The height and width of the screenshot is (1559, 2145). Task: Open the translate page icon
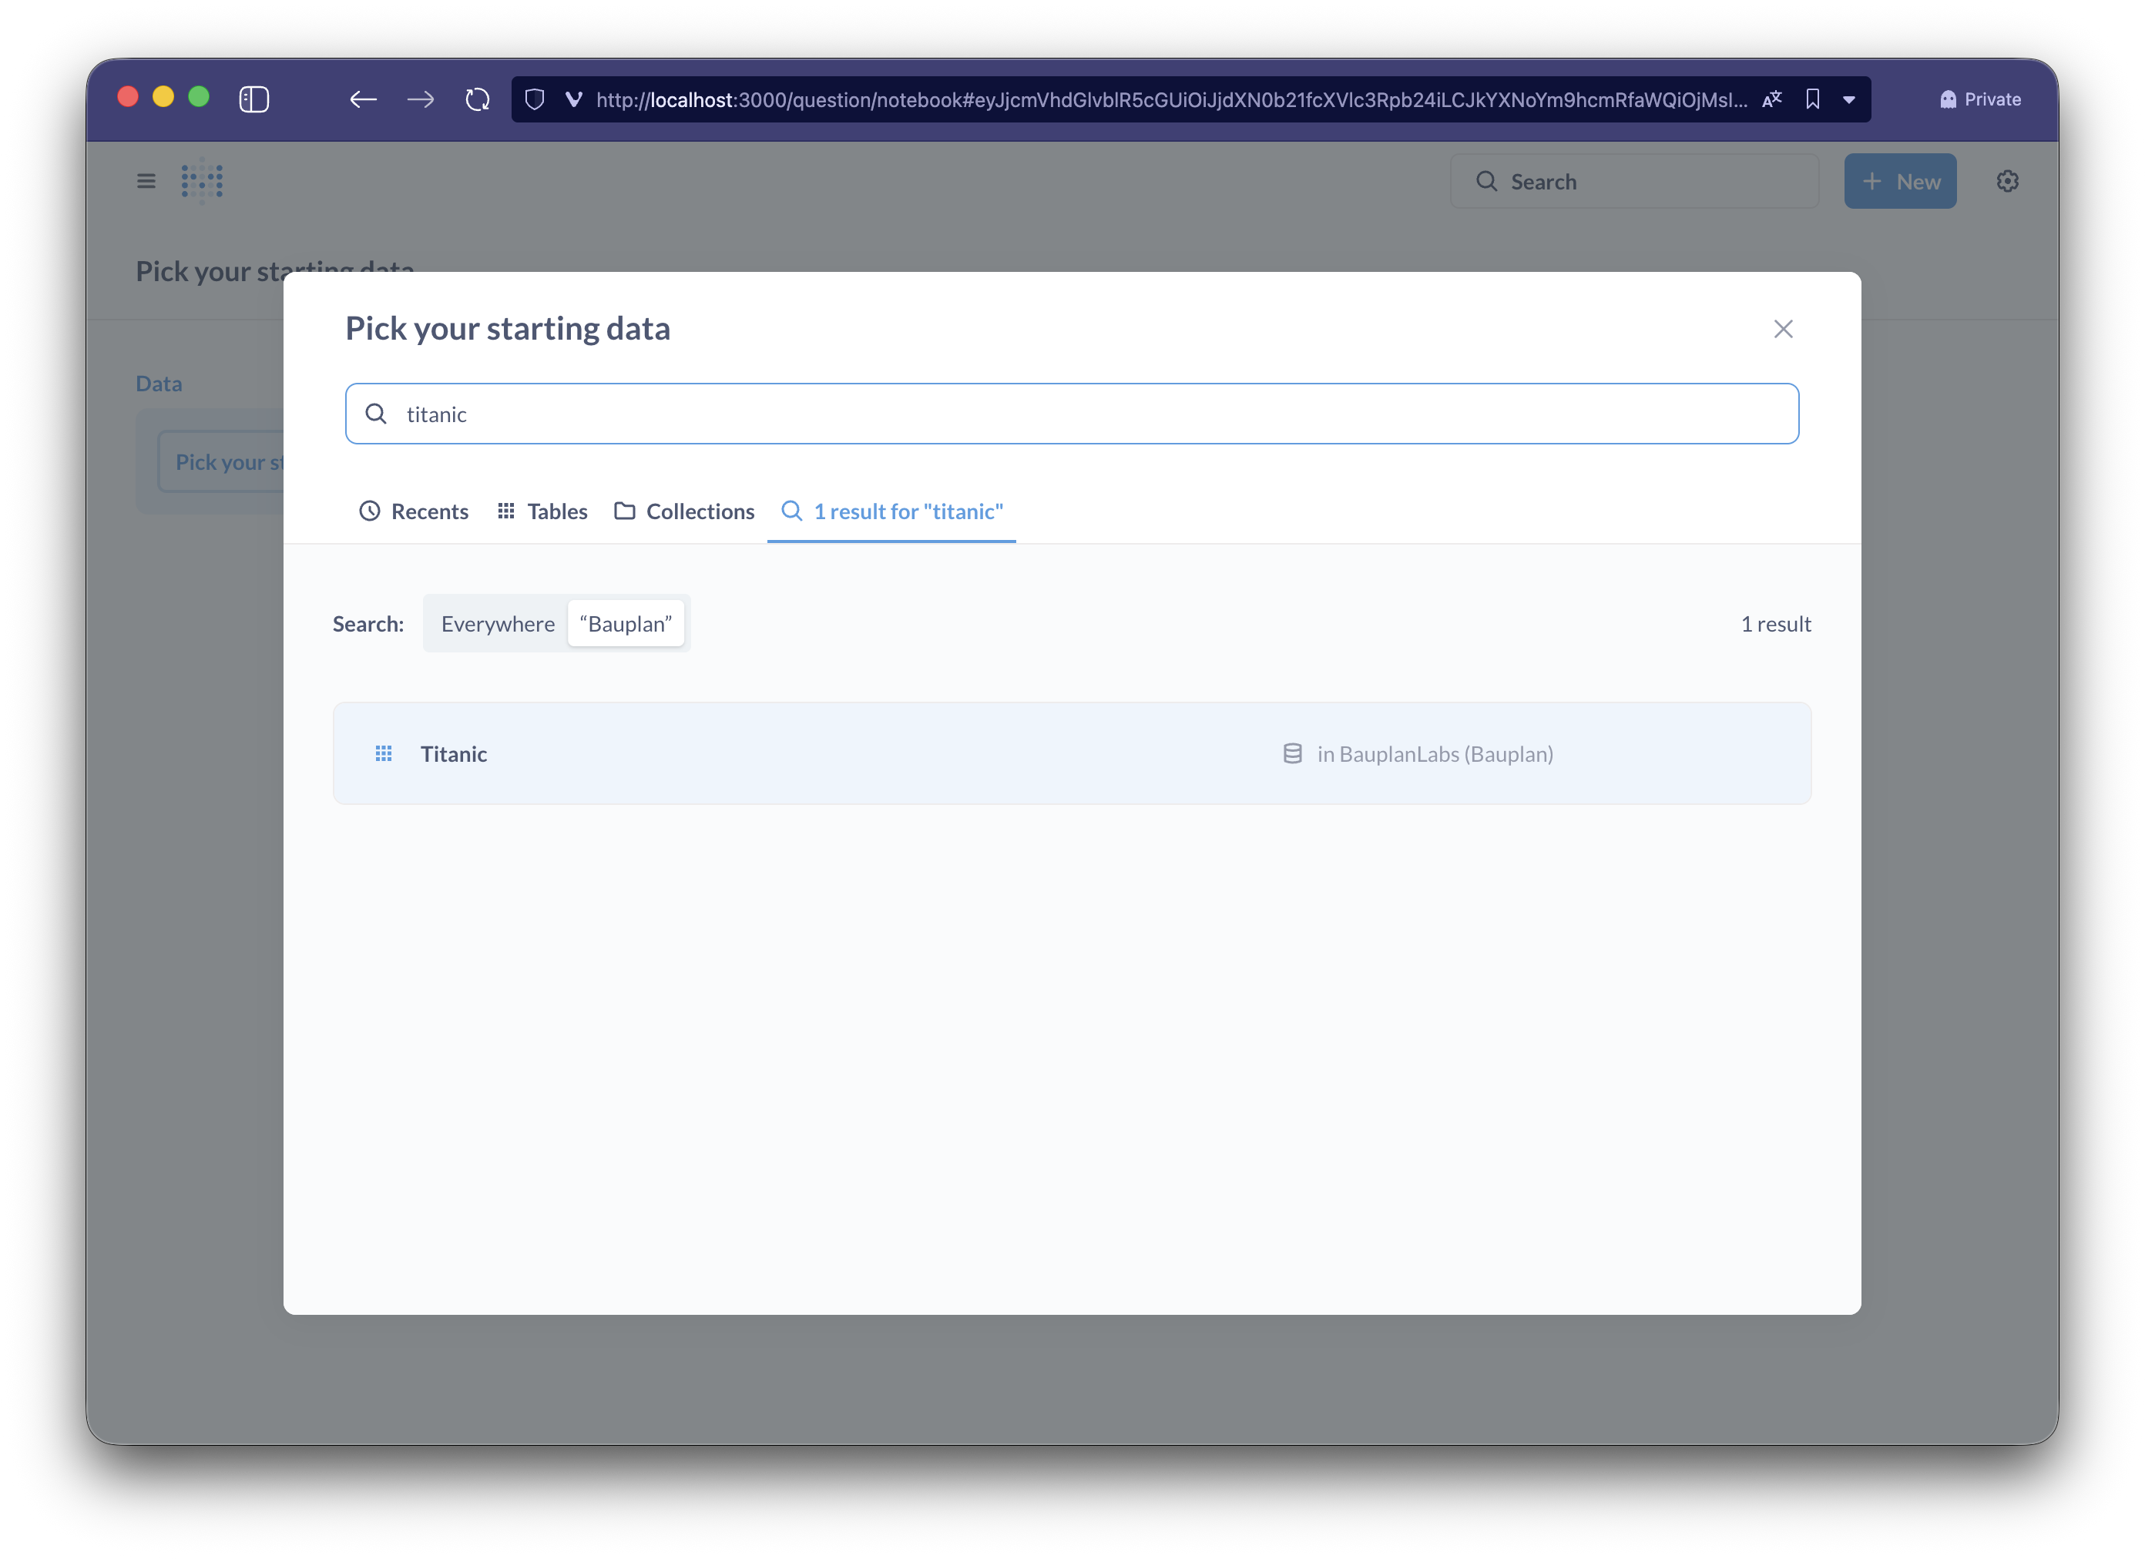pyautogui.click(x=1772, y=99)
